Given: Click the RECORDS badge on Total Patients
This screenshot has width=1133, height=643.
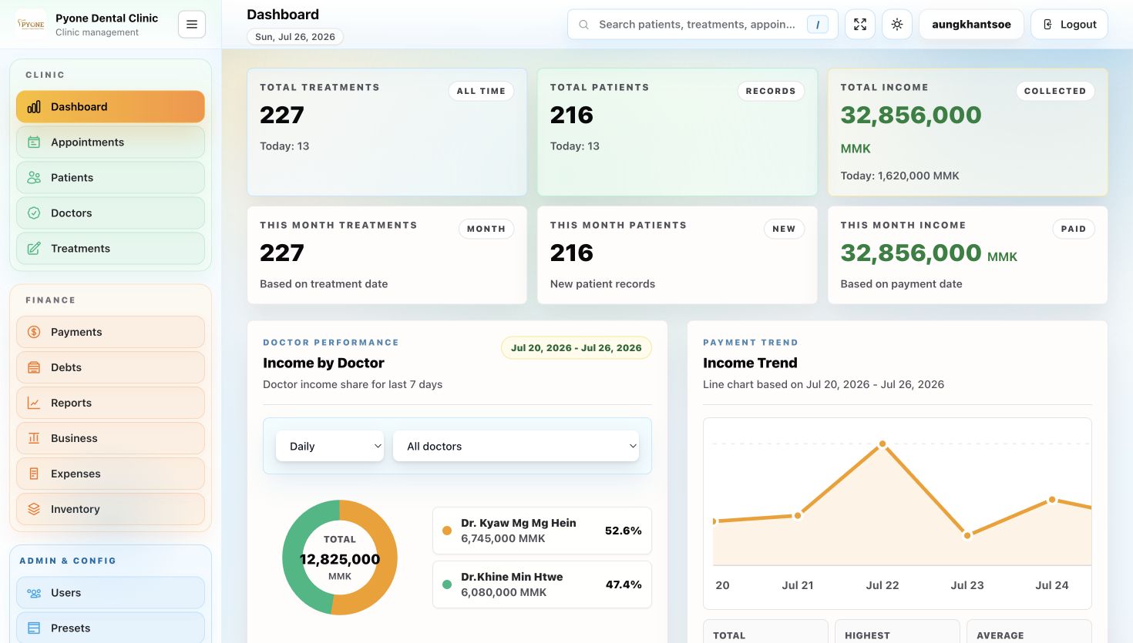Looking at the screenshot, I should (x=771, y=91).
